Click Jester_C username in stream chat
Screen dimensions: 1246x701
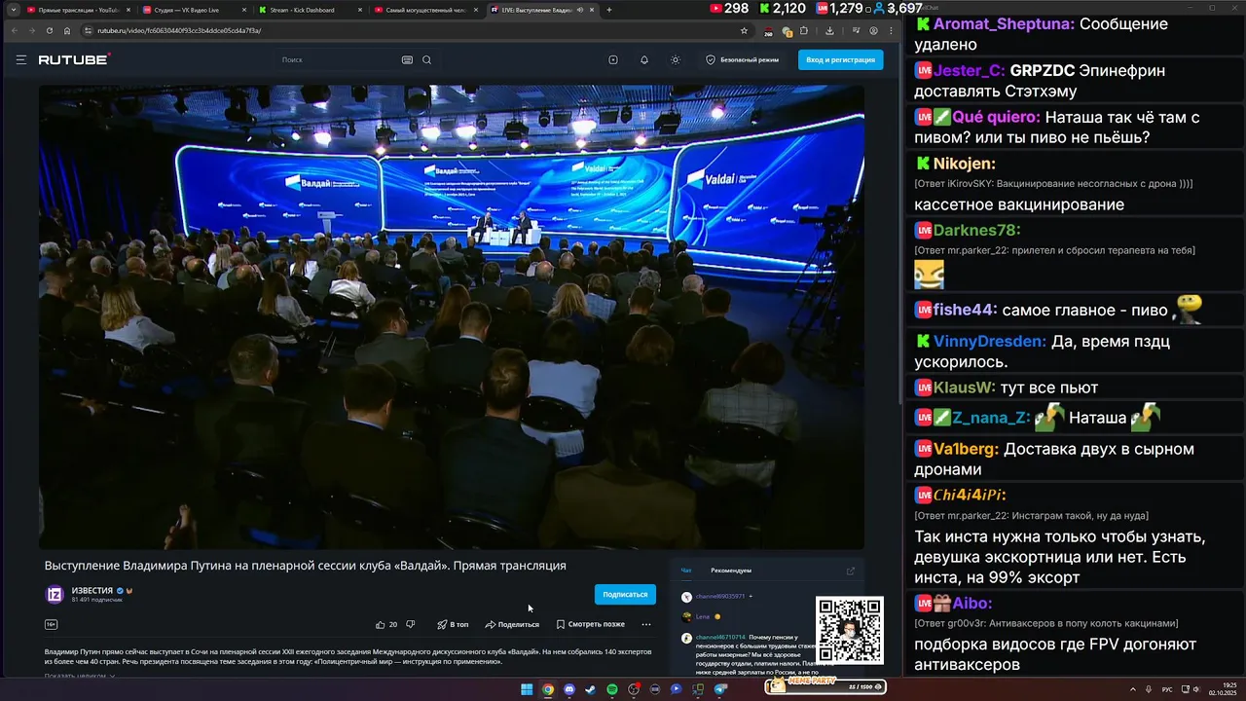click(x=970, y=70)
